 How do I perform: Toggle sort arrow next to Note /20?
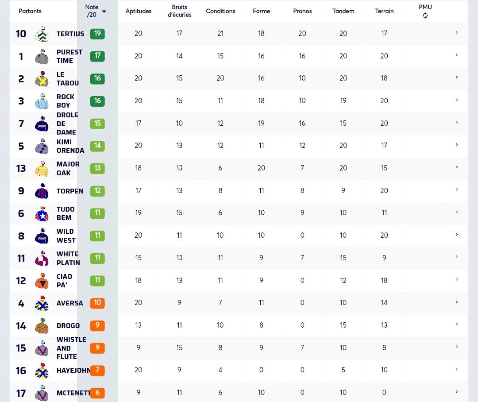[x=104, y=12]
